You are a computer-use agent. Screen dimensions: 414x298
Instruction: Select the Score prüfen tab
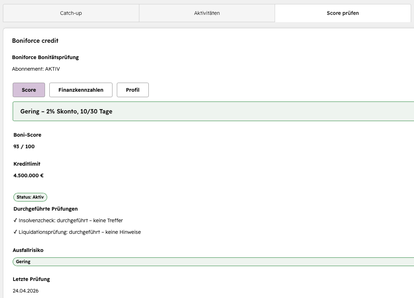(x=343, y=13)
